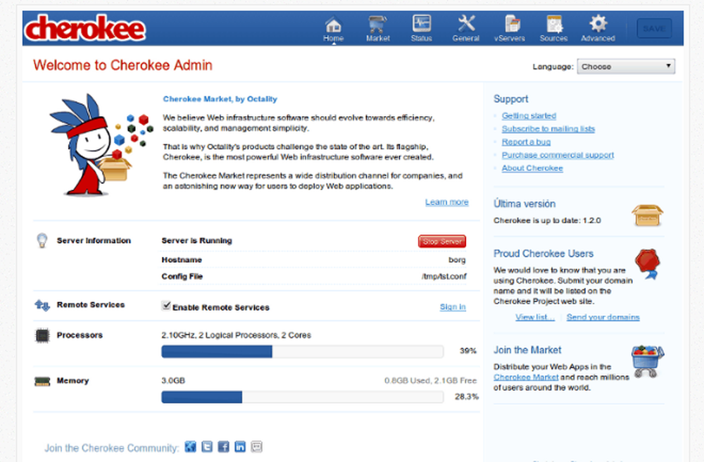Open the Facebook community icon

coord(224,447)
